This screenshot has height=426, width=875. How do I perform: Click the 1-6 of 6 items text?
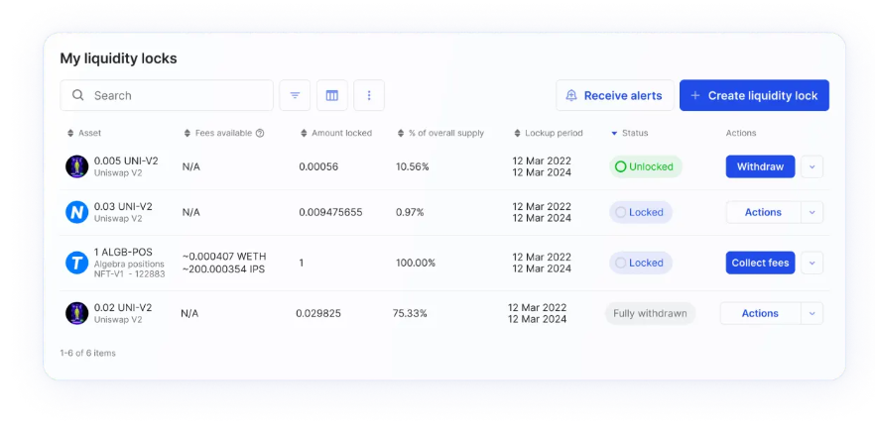pos(87,353)
